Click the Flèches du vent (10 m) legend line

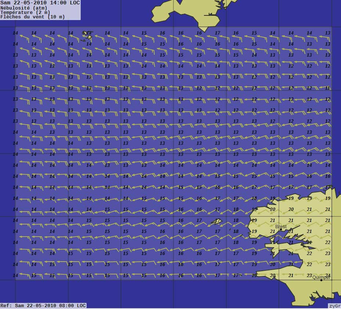(32, 17)
